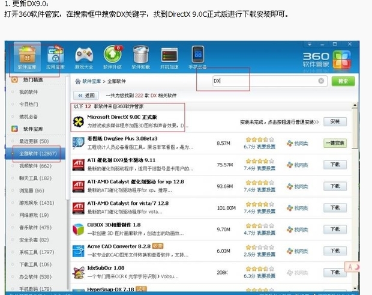Click the star rating of CU3OX 3D相册制作
Viewport: 372px width, 295px height.
260,225
